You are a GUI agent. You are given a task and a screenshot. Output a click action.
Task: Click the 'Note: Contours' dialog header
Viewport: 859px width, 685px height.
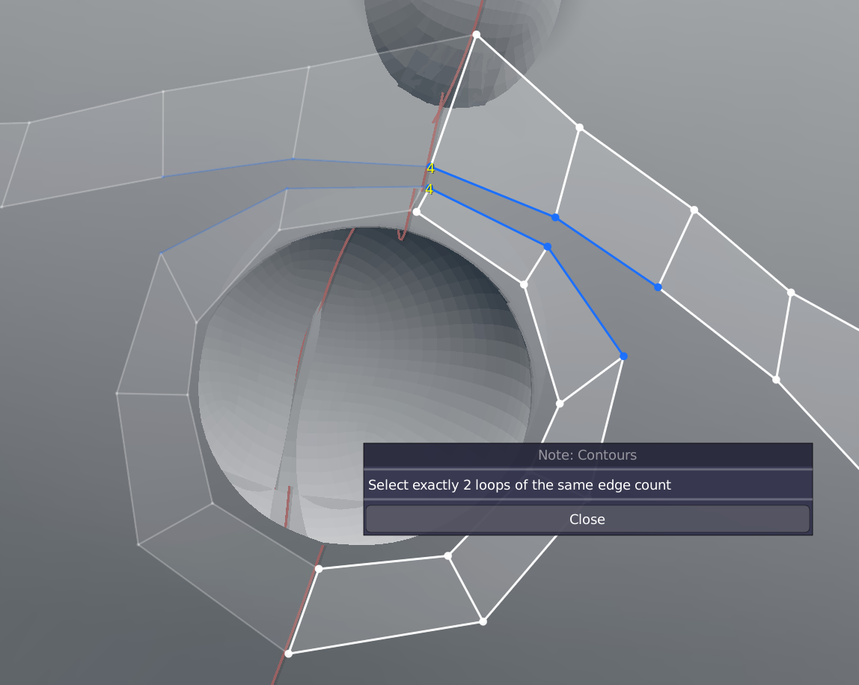pyautogui.click(x=587, y=455)
